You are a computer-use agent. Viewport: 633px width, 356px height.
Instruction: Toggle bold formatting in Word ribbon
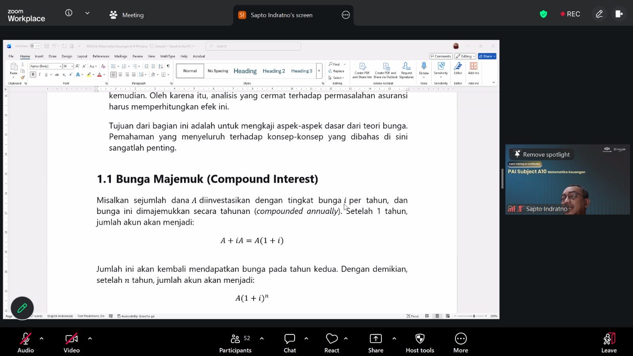33,74
